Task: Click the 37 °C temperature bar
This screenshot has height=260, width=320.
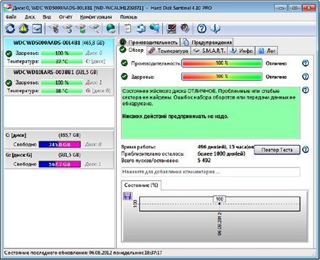Action: [62, 62]
